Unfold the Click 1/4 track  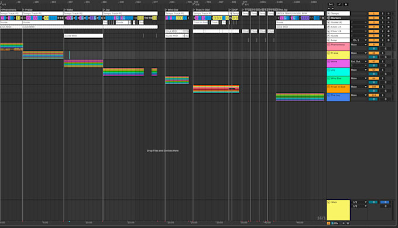[329, 27]
